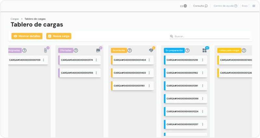The image size is (260, 138).
Task: Toggle Mostrar detalles view
Action: (27, 36)
